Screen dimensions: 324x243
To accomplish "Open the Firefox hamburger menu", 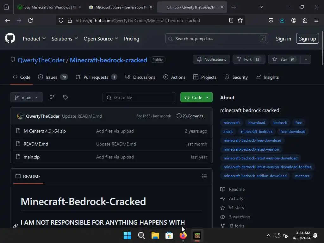I will [316, 21].
